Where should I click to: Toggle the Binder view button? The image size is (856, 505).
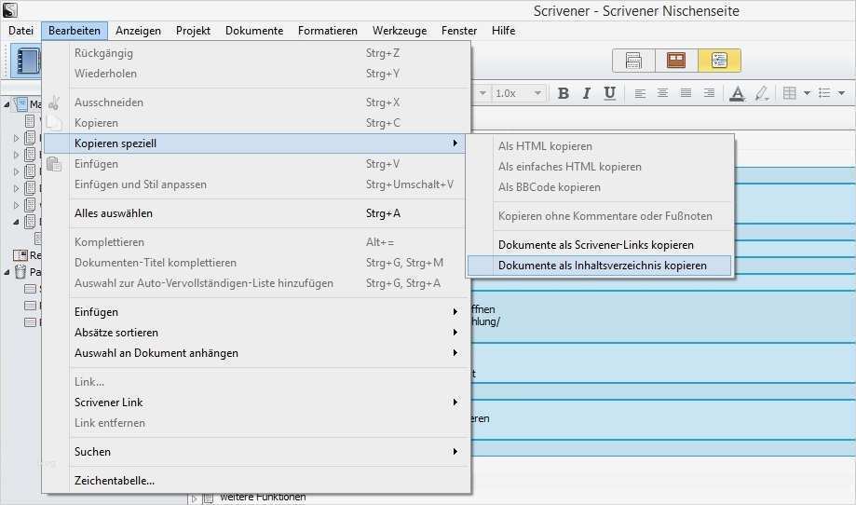pos(26,61)
